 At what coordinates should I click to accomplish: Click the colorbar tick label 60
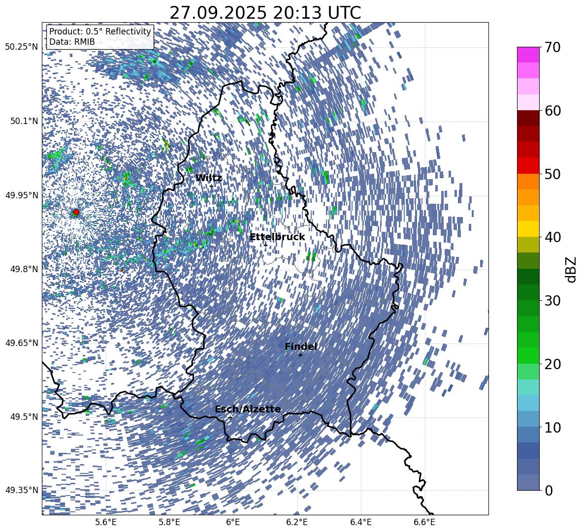[x=552, y=111]
